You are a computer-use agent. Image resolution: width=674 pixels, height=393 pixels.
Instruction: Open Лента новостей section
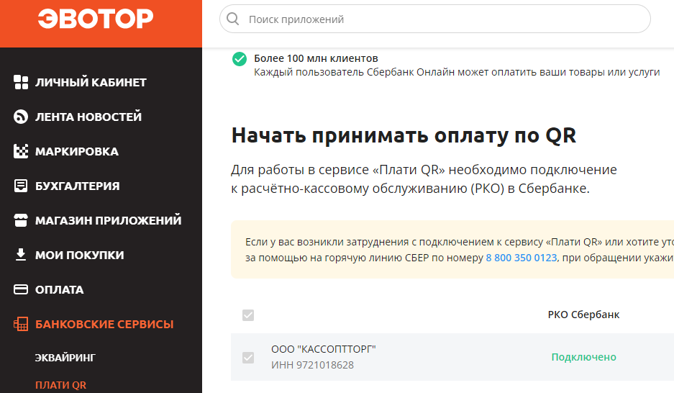88,117
